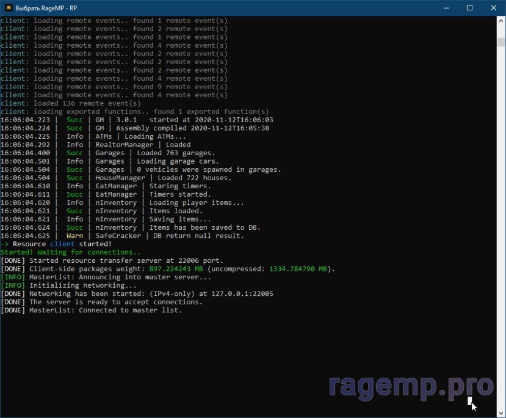Viewport: 506px width, 418px height.
Task: Click the RageMP app icon in title bar
Action: 9,8
